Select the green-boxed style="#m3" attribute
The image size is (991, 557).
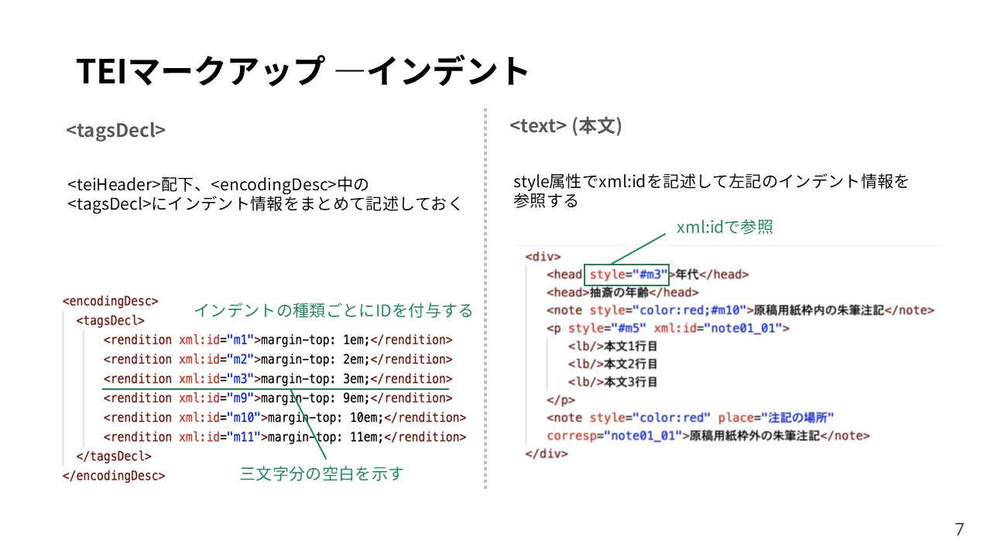pos(626,274)
